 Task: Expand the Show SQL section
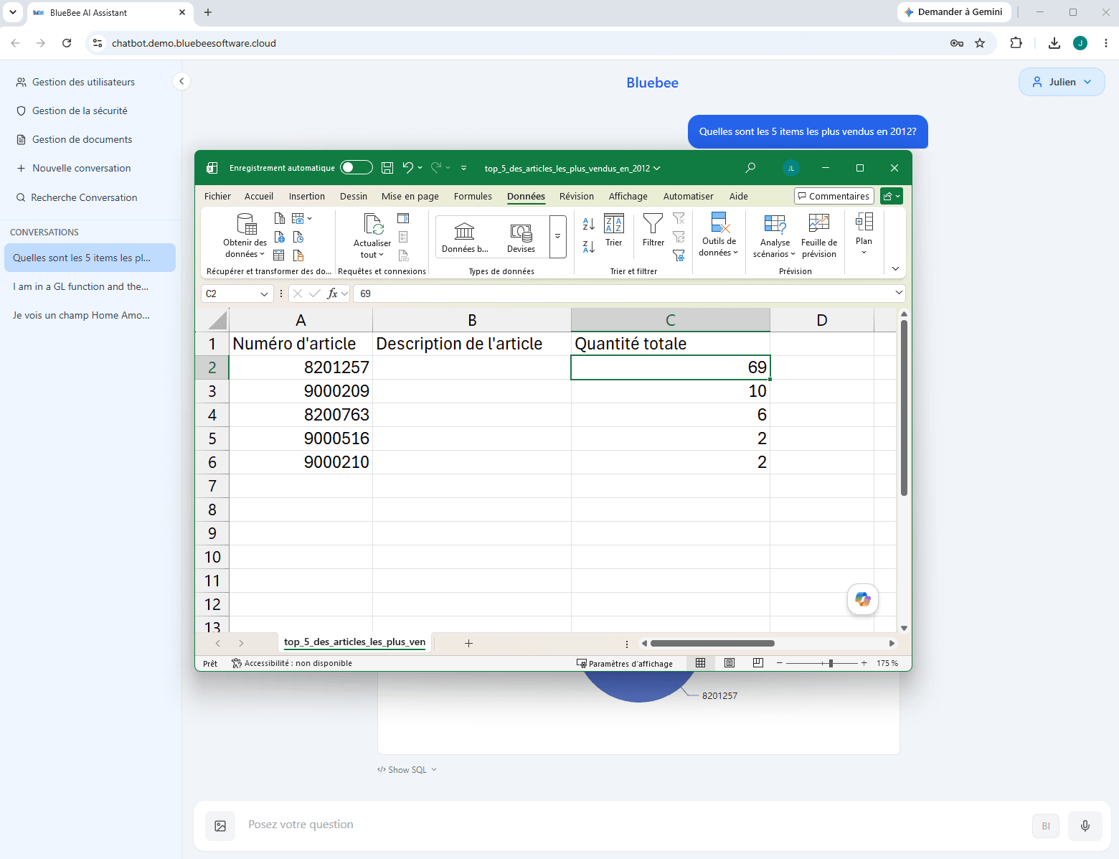pos(407,770)
